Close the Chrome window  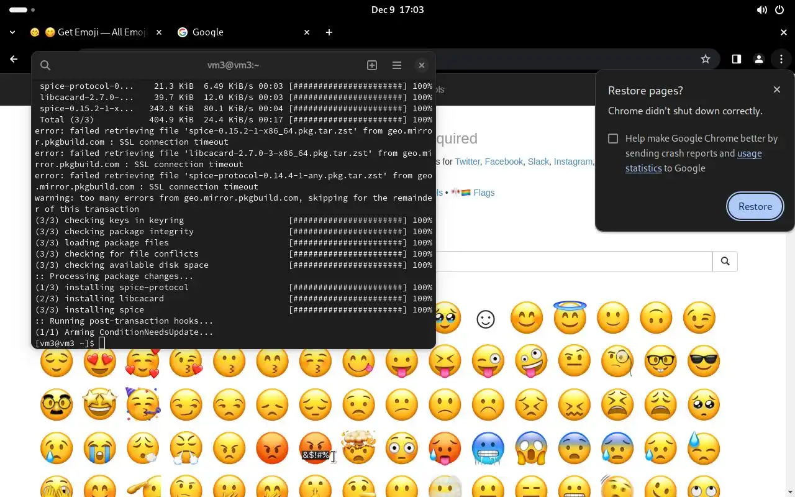point(784,32)
